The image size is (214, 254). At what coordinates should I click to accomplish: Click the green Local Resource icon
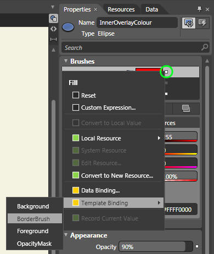76,138
